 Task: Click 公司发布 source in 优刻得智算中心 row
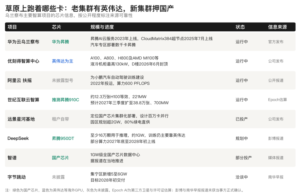pos(276,61)
